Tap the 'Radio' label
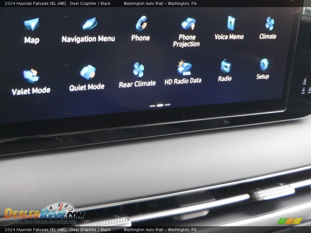The width and height of the screenshot is (311, 233). (x=225, y=79)
